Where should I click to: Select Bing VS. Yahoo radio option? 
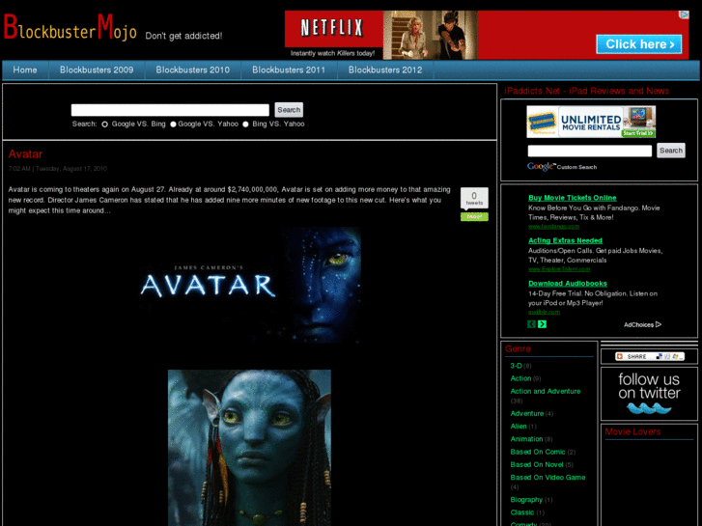click(x=245, y=124)
